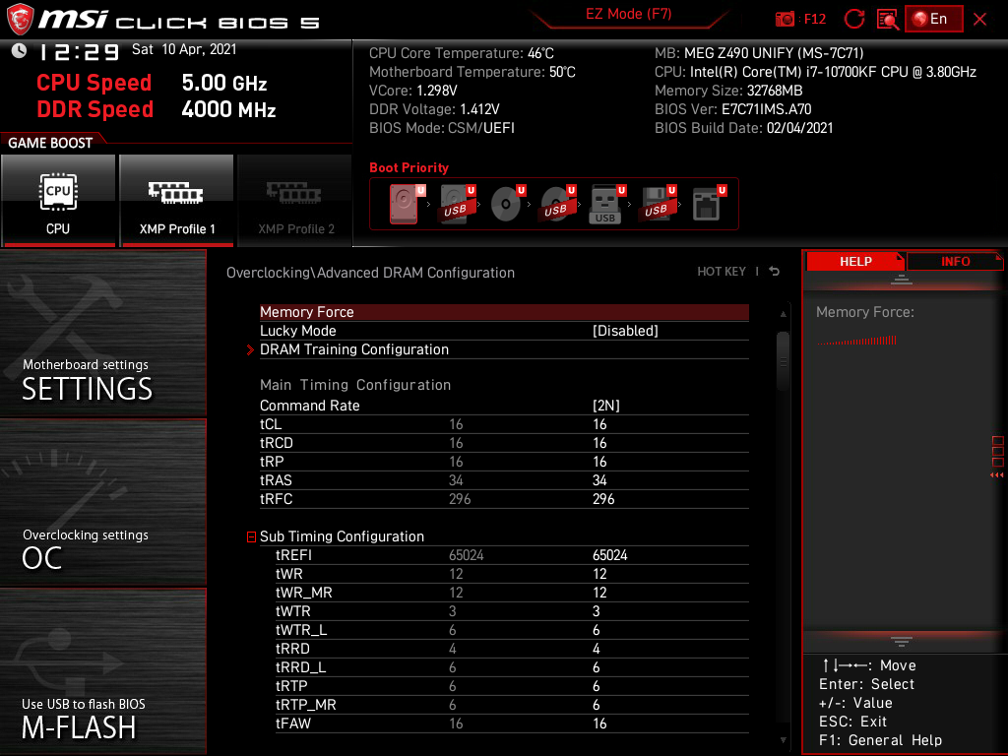Image resolution: width=1008 pixels, height=756 pixels.
Task: Open the HOT KEY list
Action: [x=722, y=272]
